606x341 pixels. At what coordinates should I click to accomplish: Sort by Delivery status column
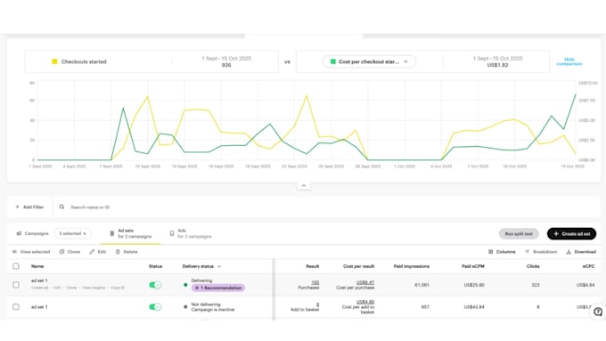pyautogui.click(x=201, y=266)
